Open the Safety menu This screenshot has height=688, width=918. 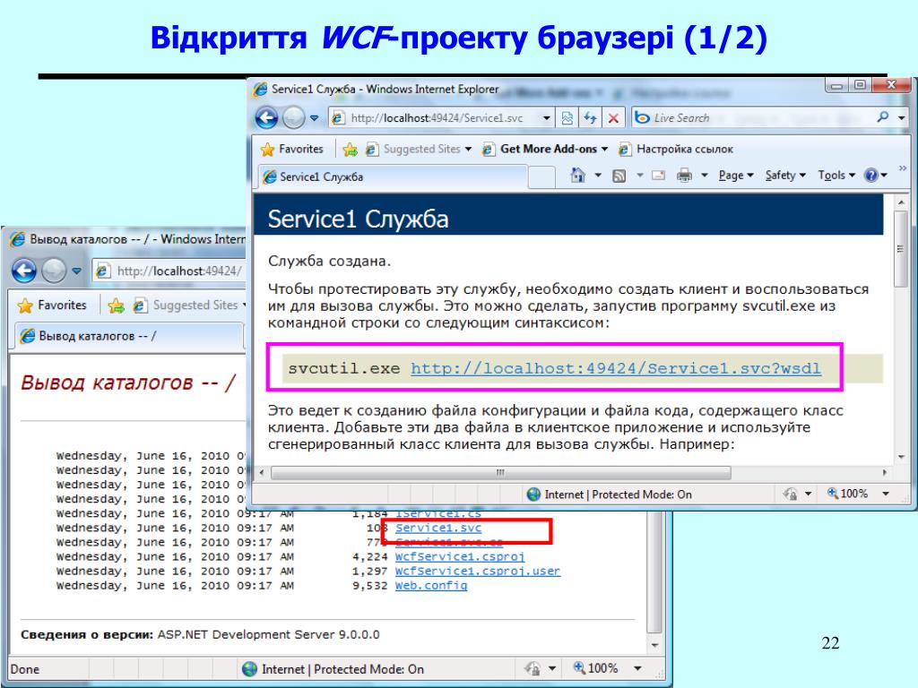pyautogui.click(x=785, y=175)
